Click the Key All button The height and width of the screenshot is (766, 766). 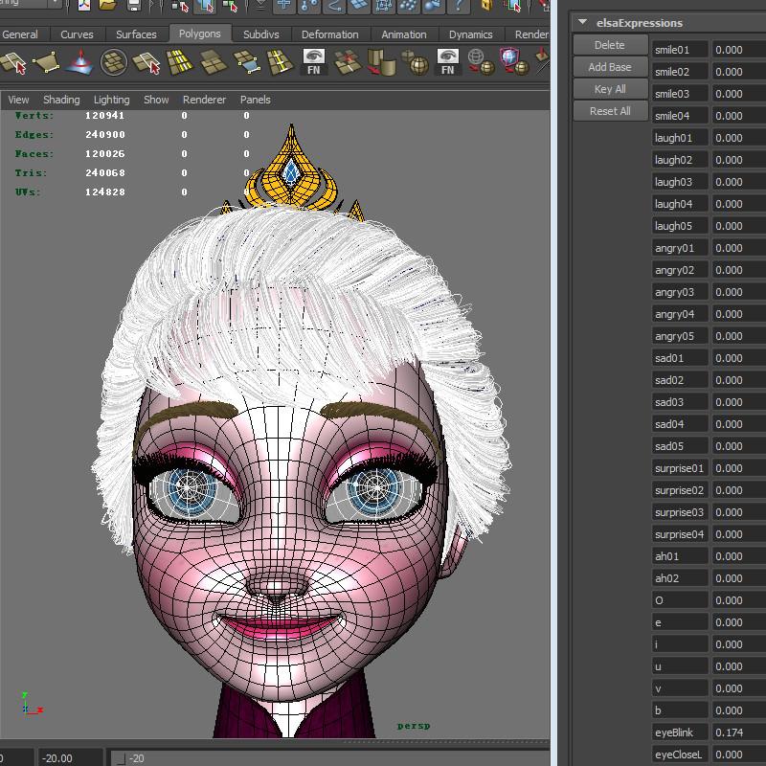[610, 89]
